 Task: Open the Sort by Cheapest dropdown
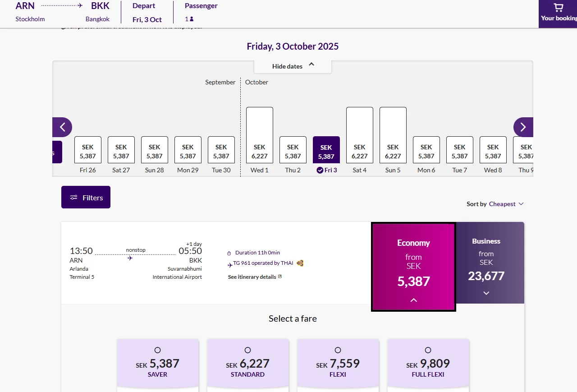click(506, 204)
